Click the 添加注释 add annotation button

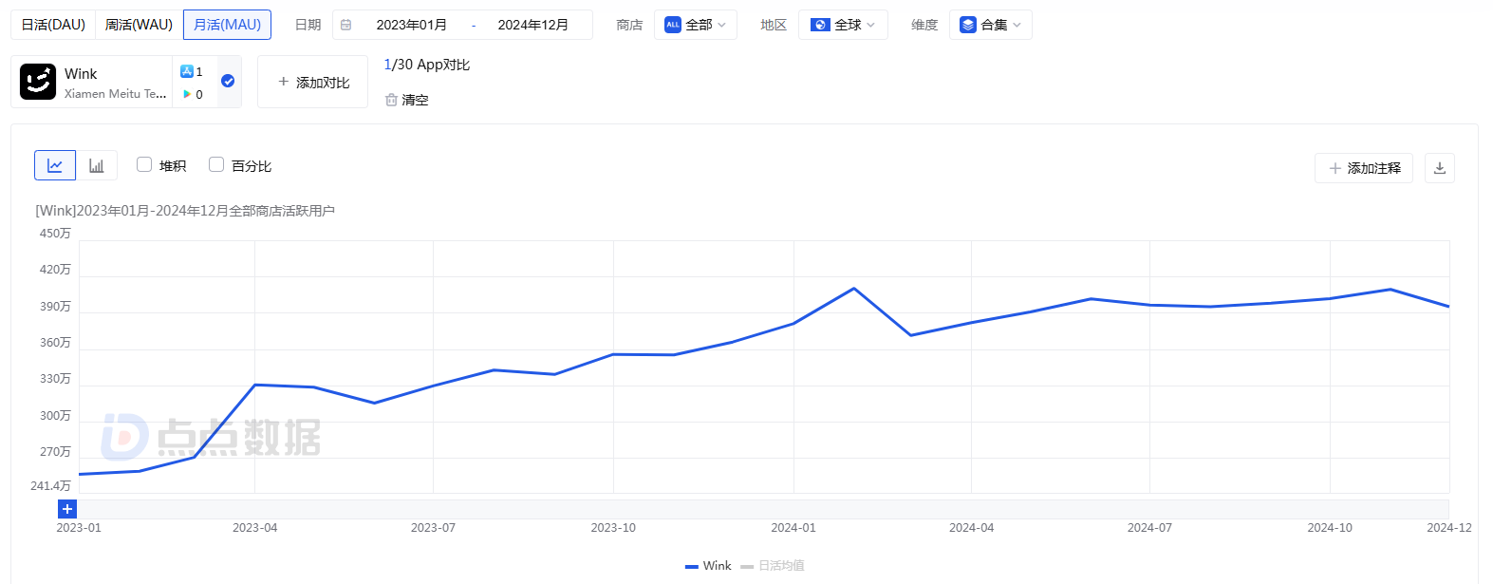pyautogui.click(x=1364, y=168)
